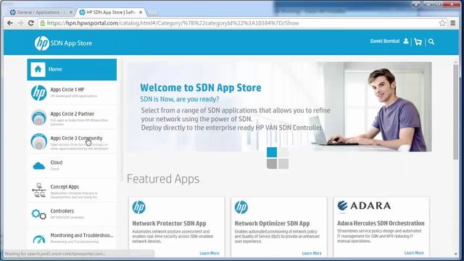Open Apps Circle 2 Partner category
464x261 pixels.
[x=72, y=117]
